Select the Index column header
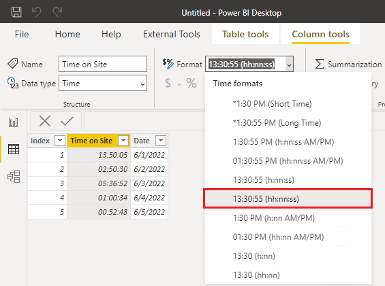The width and height of the screenshot is (385, 286). 40,141
